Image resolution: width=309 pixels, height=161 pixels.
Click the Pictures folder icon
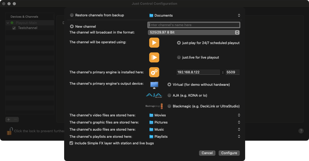pyautogui.click(x=151, y=122)
